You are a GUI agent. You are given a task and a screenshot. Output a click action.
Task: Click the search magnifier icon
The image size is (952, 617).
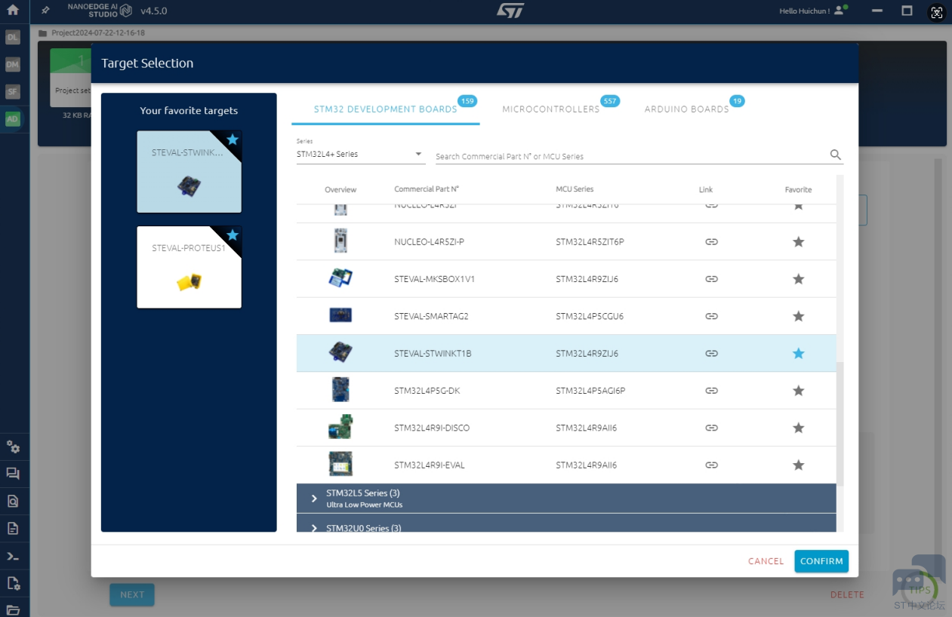click(835, 155)
